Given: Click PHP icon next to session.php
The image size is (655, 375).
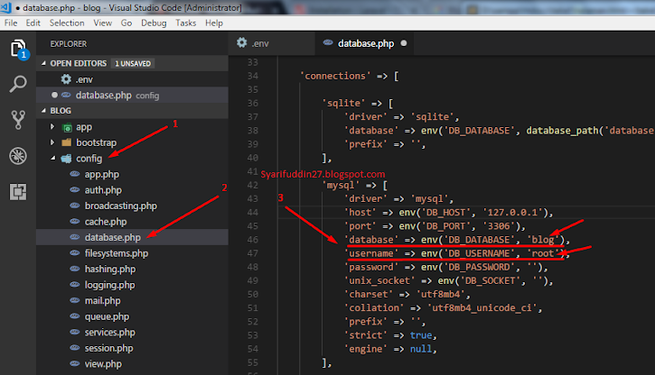Looking at the screenshot, I should (75, 347).
